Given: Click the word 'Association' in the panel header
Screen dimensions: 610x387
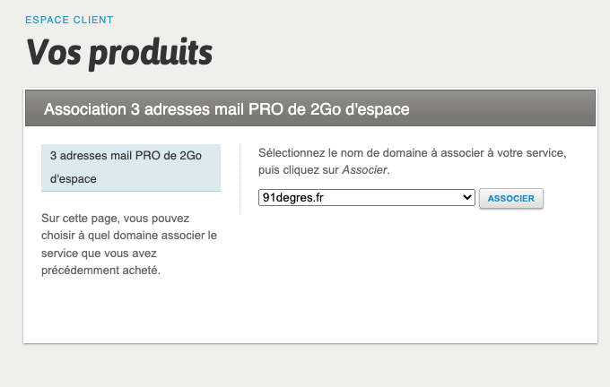Looking at the screenshot, I should point(89,109).
